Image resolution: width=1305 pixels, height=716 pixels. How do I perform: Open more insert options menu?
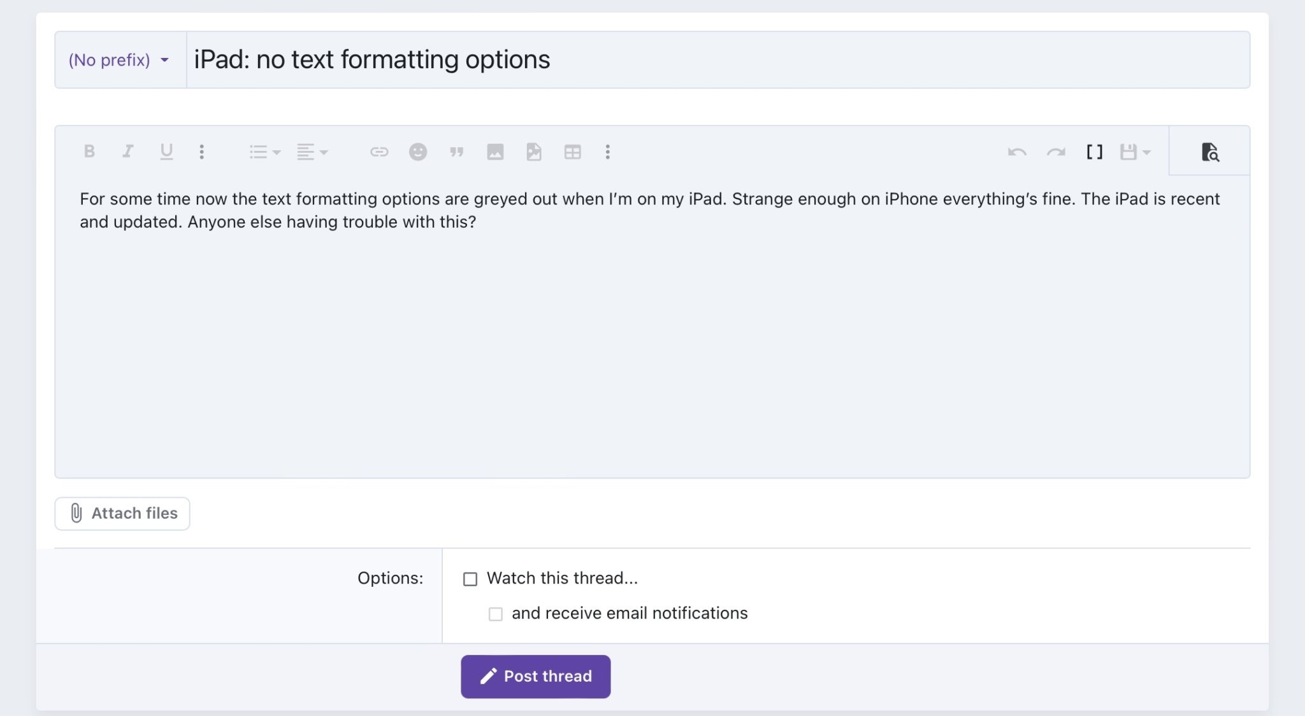pyautogui.click(x=607, y=151)
